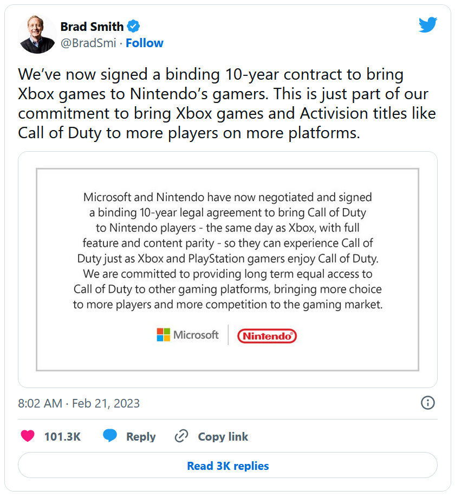455x497 pixels.
Task: Click the Microsoft logo in image
Action: (x=187, y=335)
